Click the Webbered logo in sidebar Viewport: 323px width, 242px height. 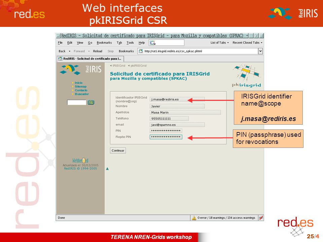[x=80, y=161]
